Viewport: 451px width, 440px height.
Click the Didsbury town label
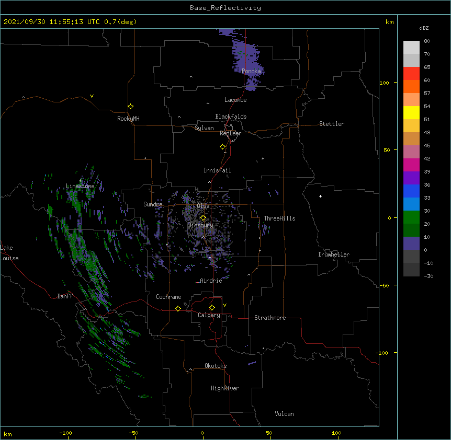click(x=201, y=225)
